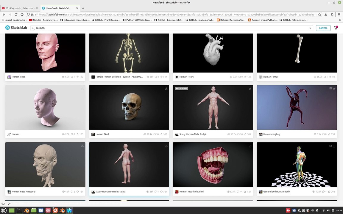Clear the 'human' search text with X
The height and width of the screenshot is (214, 343).
310,28
